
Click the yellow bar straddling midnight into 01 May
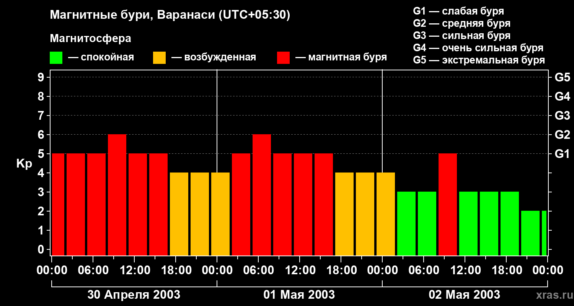pos(220,214)
